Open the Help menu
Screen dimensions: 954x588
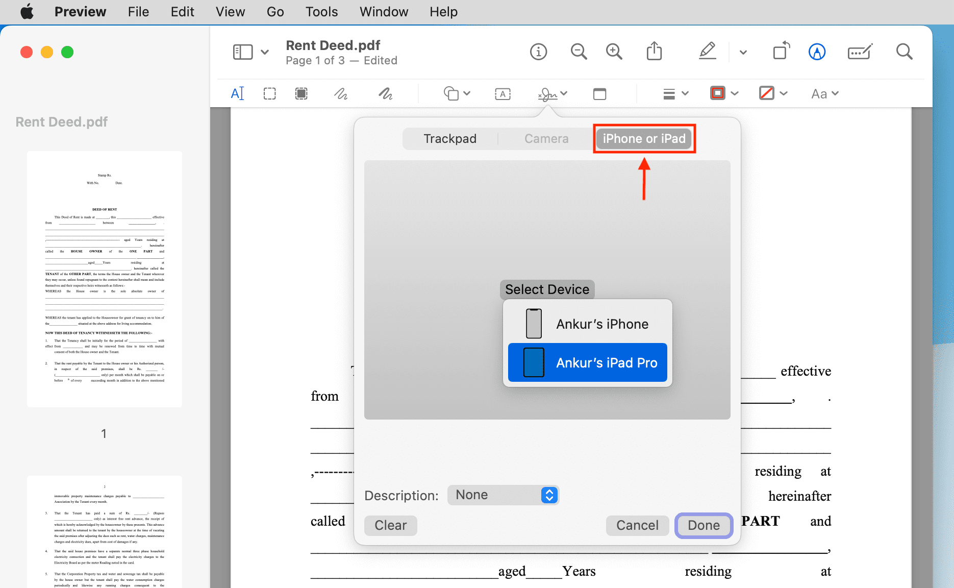click(x=443, y=12)
